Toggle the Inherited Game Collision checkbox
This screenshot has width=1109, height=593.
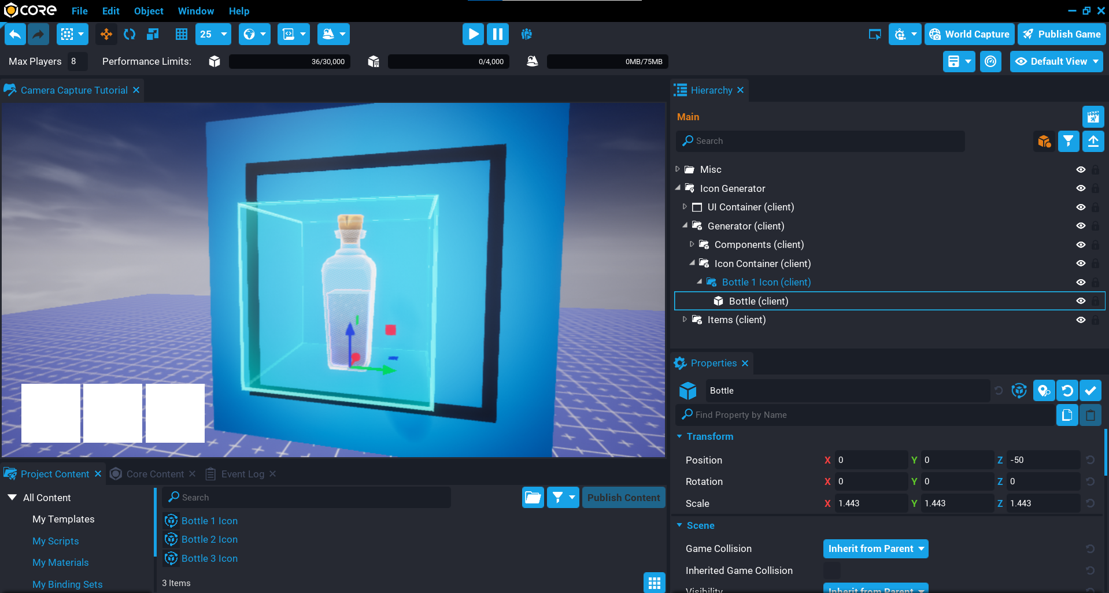coord(831,570)
